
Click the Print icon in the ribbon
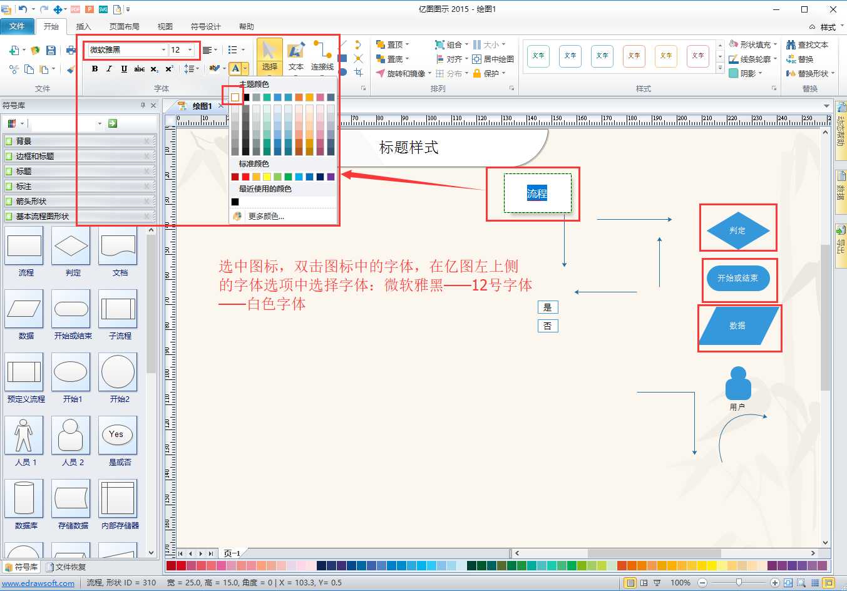pyautogui.click(x=71, y=50)
